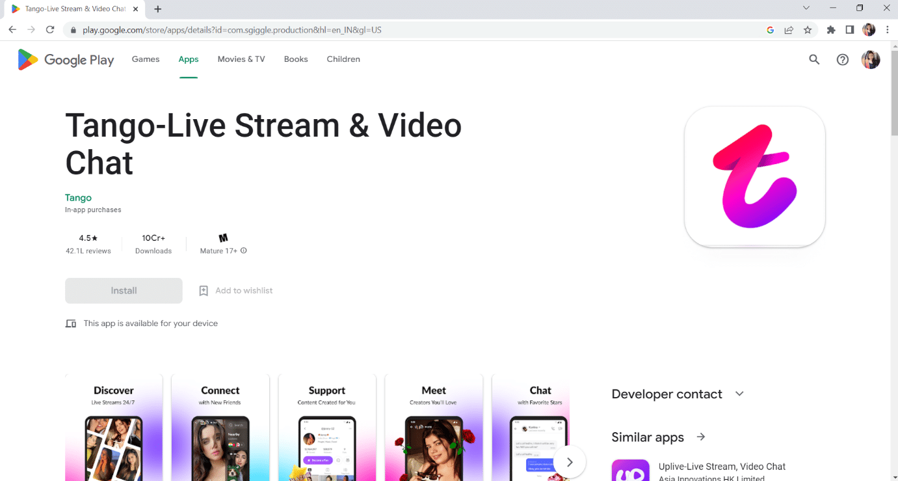This screenshot has height=481, width=898.
Task: Click the device availability icon
Action: coord(71,323)
